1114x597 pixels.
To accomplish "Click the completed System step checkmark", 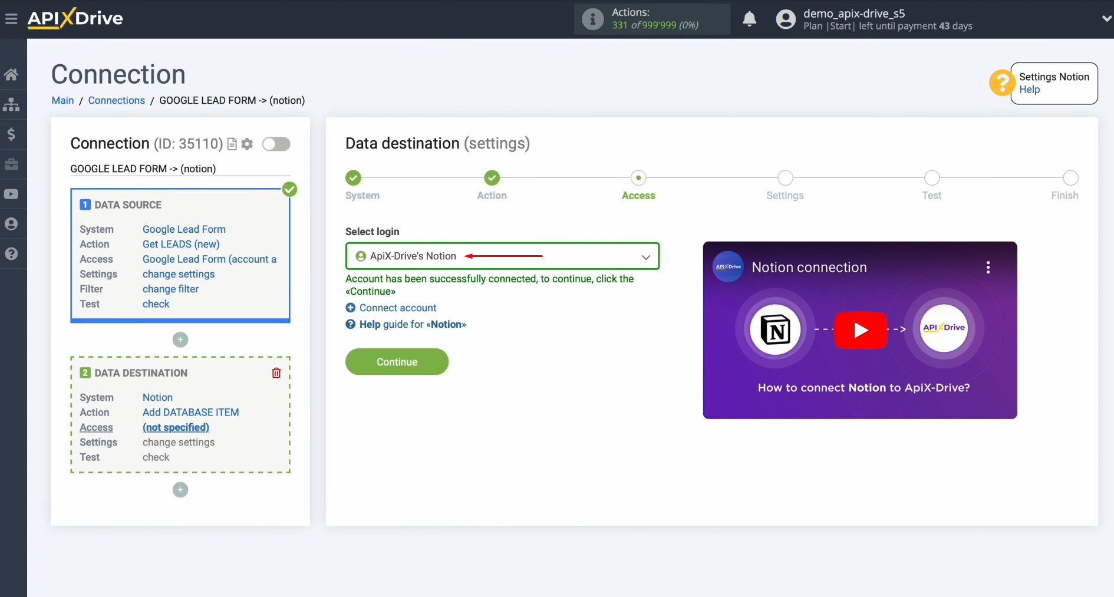I will click(352, 177).
